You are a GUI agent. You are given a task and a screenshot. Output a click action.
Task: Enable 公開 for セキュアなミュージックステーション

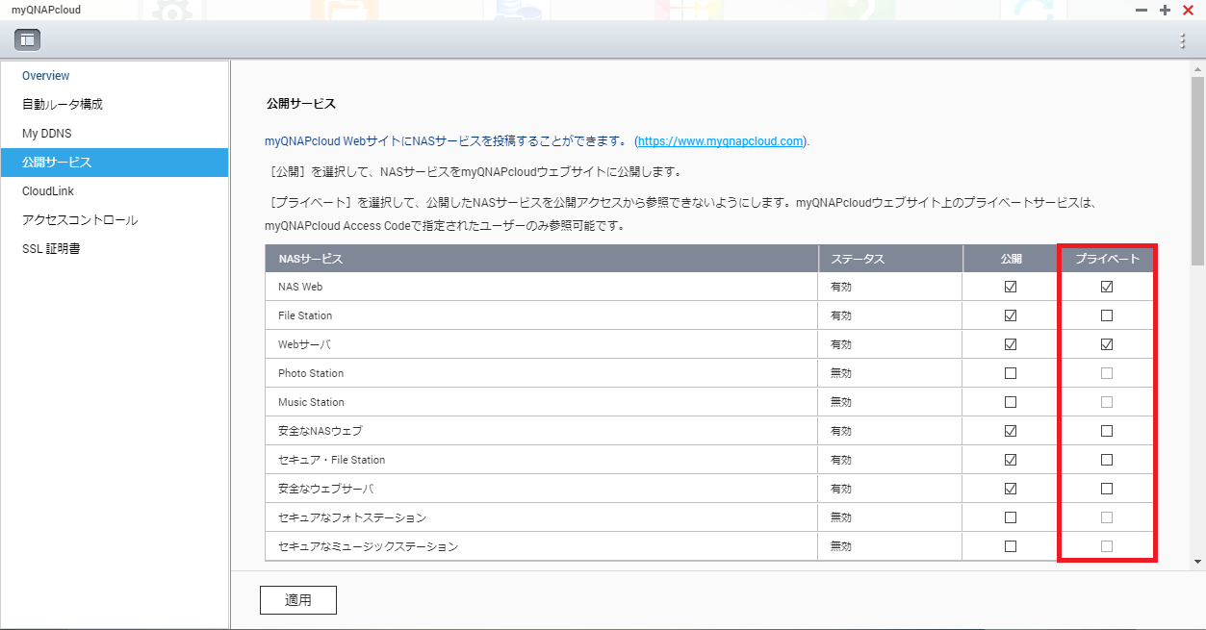tap(1011, 546)
